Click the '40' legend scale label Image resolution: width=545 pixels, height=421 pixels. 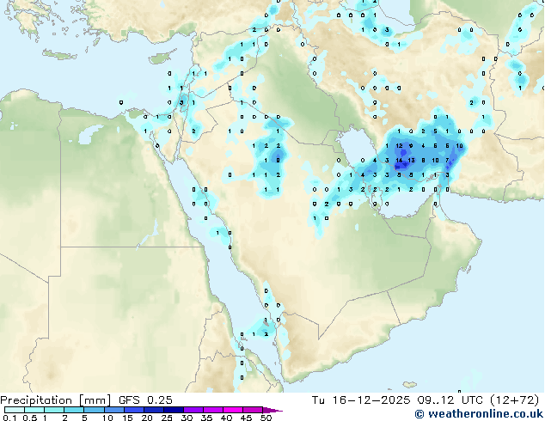(226, 418)
